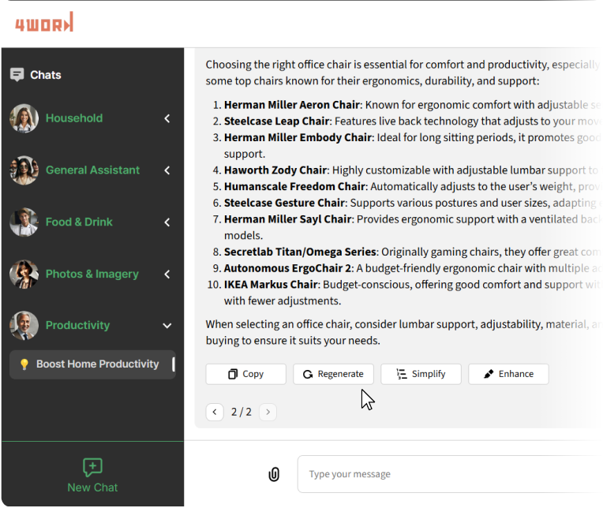Select the Food & Drink label
The image size is (603, 508).
point(79,222)
